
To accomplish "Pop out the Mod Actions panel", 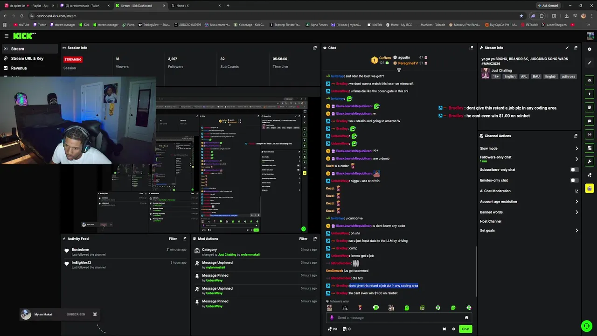I will pyautogui.click(x=315, y=238).
